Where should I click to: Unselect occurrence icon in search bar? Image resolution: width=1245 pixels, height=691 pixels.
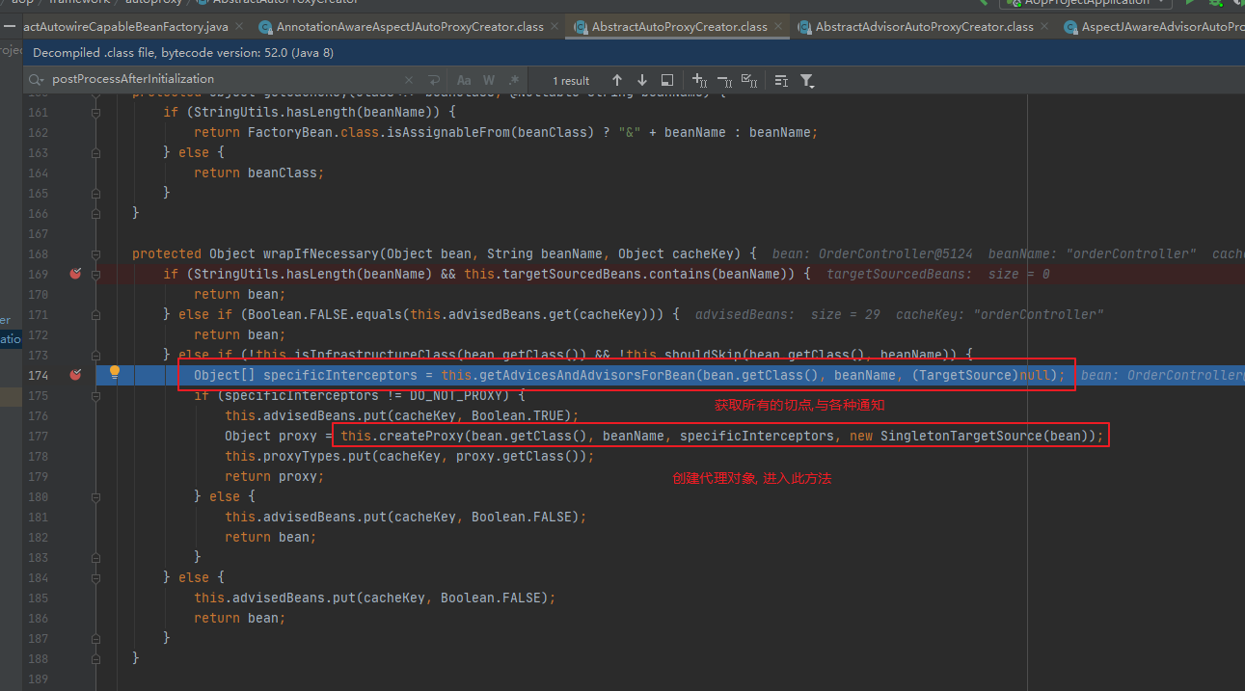coord(725,80)
